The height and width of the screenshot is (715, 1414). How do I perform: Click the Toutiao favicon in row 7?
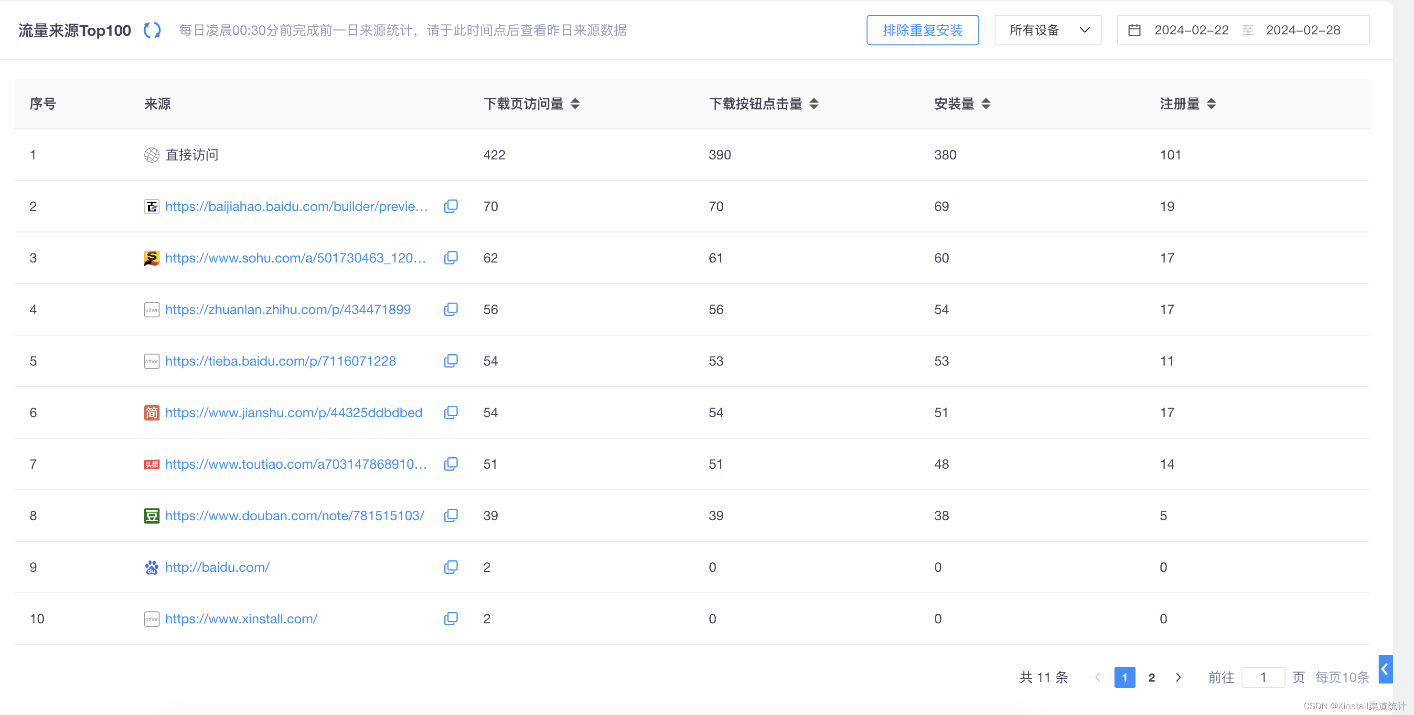click(x=151, y=464)
